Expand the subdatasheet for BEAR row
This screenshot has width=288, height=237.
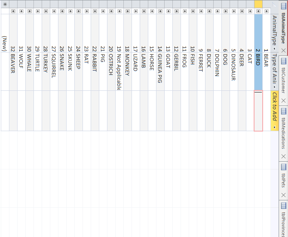click(266, 11)
